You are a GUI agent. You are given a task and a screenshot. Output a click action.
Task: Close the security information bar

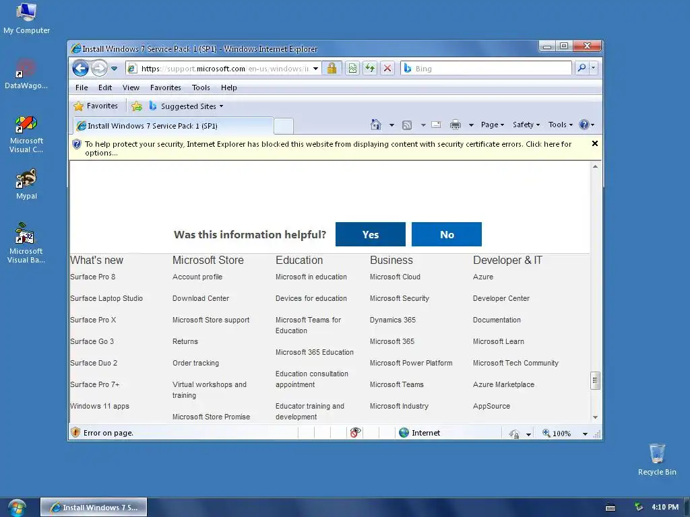pos(594,143)
